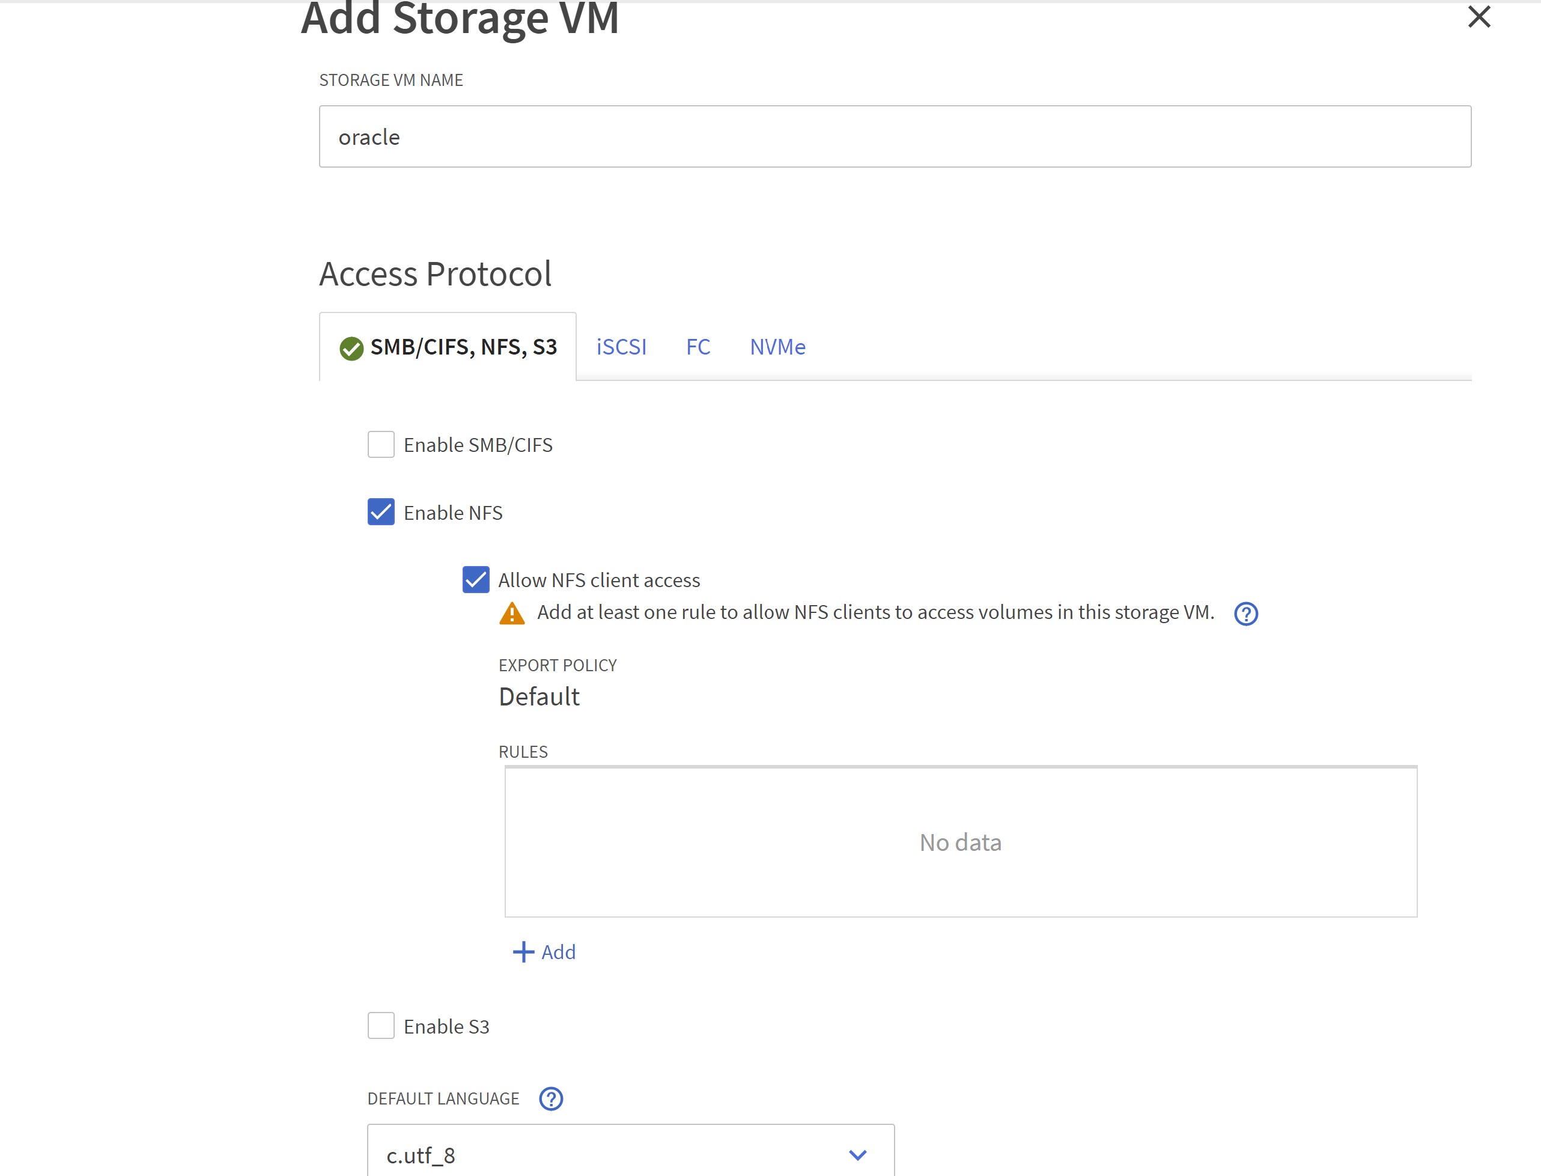The width and height of the screenshot is (1541, 1176).
Task: Click the plus icon beside Add
Action: pyautogui.click(x=523, y=952)
